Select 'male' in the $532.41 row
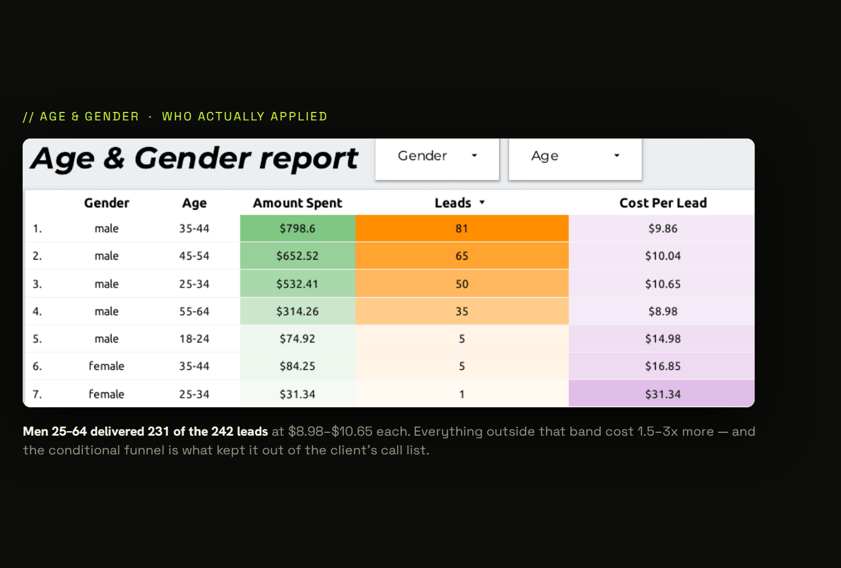Viewport: 841px width, 568px height. [x=107, y=283]
